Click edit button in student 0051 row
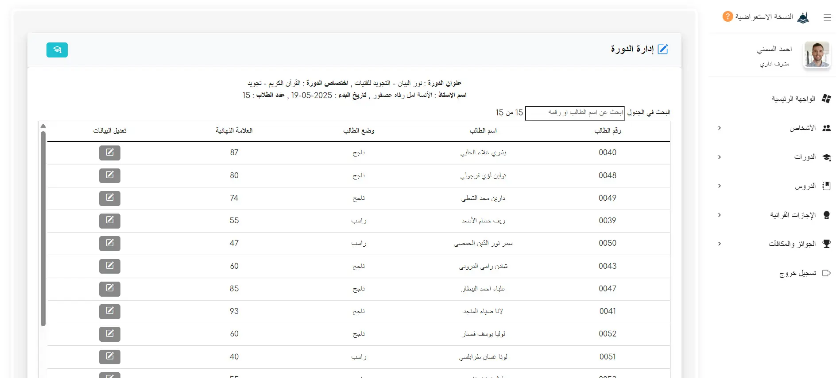The width and height of the screenshot is (840, 378). 109,357
